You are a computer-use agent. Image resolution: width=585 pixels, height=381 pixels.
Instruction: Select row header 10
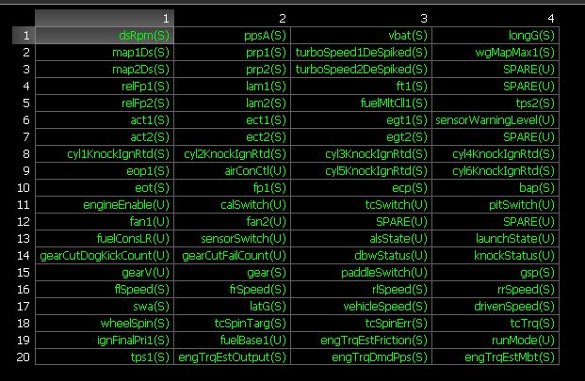point(23,187)
